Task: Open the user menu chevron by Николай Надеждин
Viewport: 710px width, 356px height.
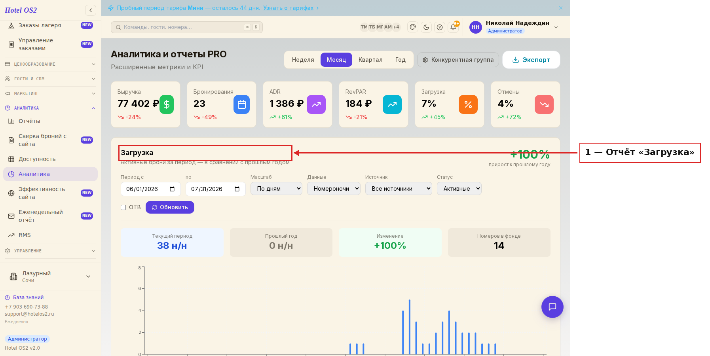Action: [556, 27]
